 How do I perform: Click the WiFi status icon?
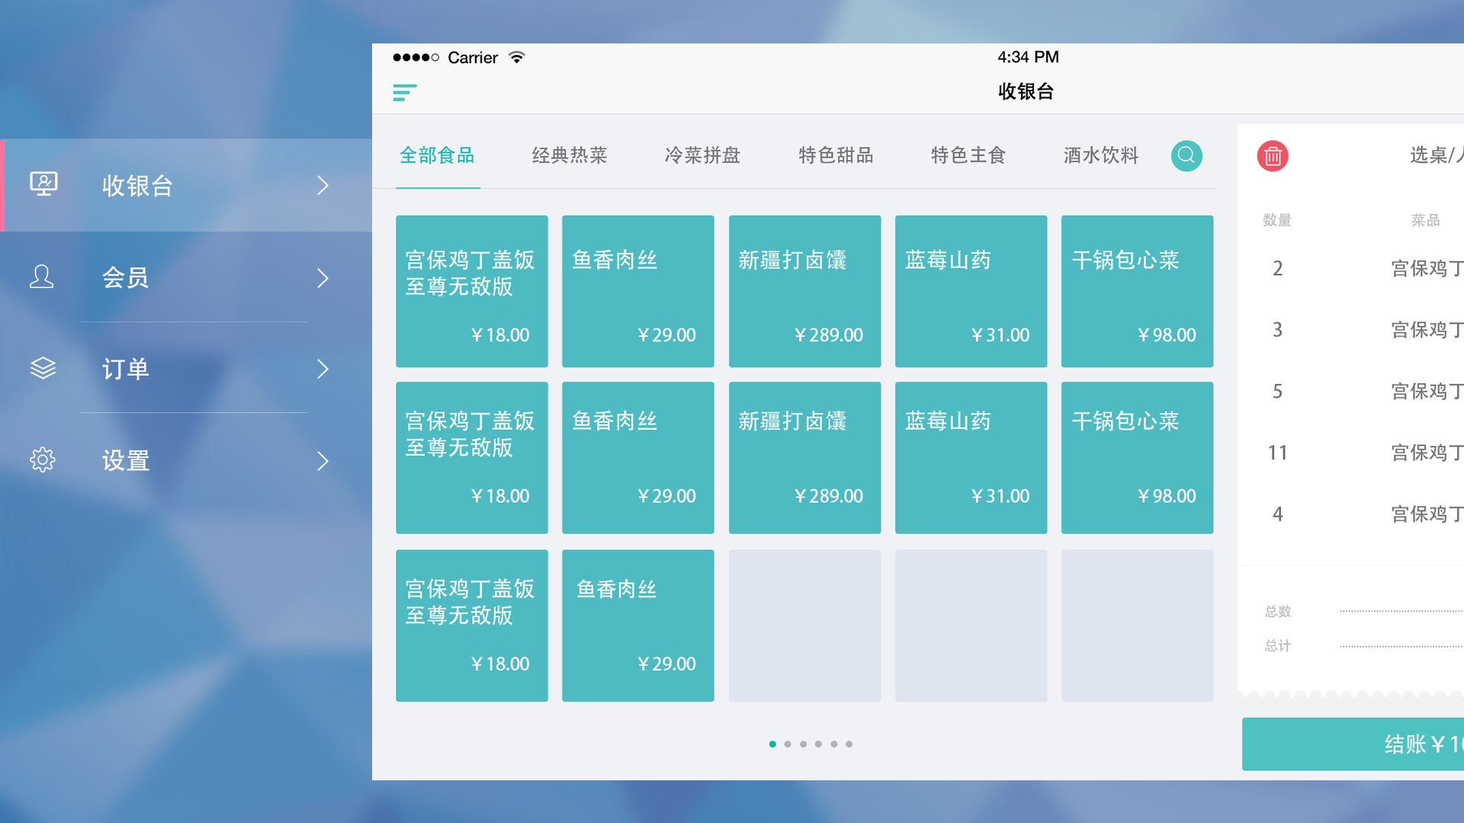coord(517,57)
